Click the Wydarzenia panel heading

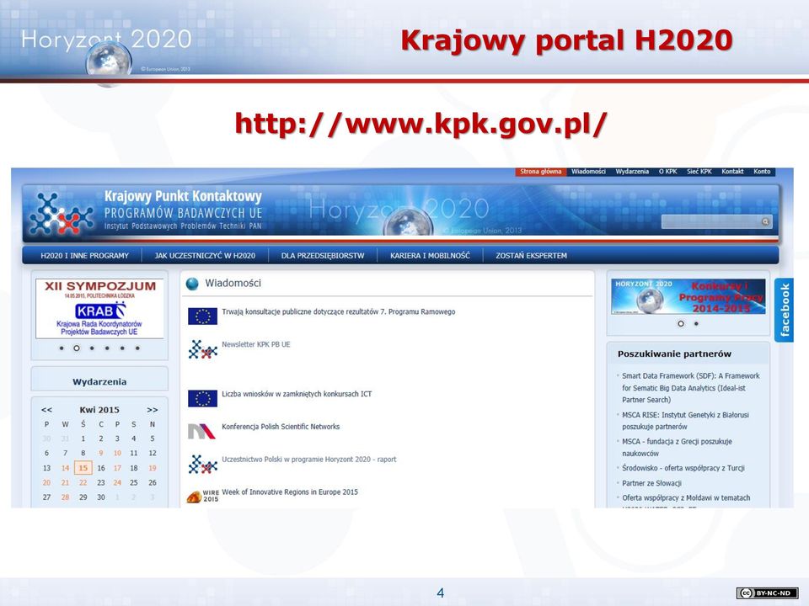(99, 382)
